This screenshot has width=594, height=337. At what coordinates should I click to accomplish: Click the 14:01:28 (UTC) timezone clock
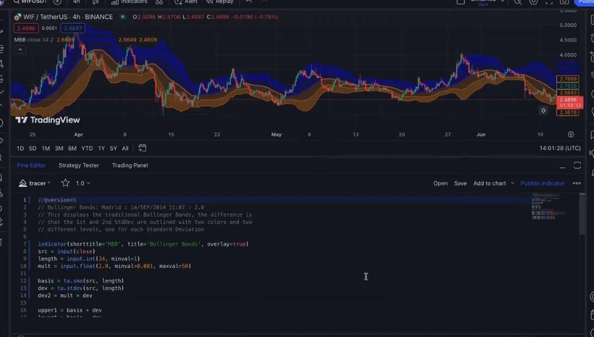[560, 148]
